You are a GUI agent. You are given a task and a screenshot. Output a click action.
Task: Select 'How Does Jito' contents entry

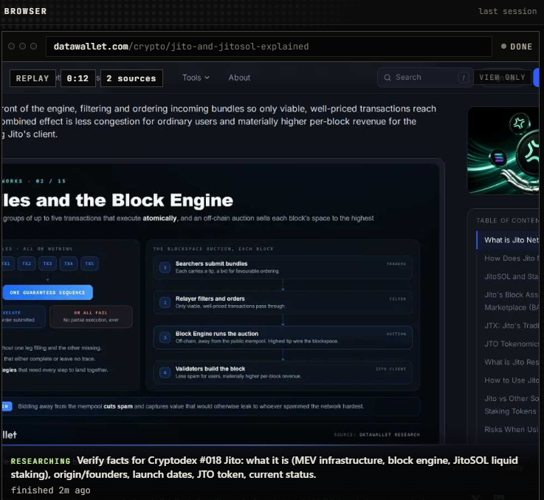(x=512, y=258)
